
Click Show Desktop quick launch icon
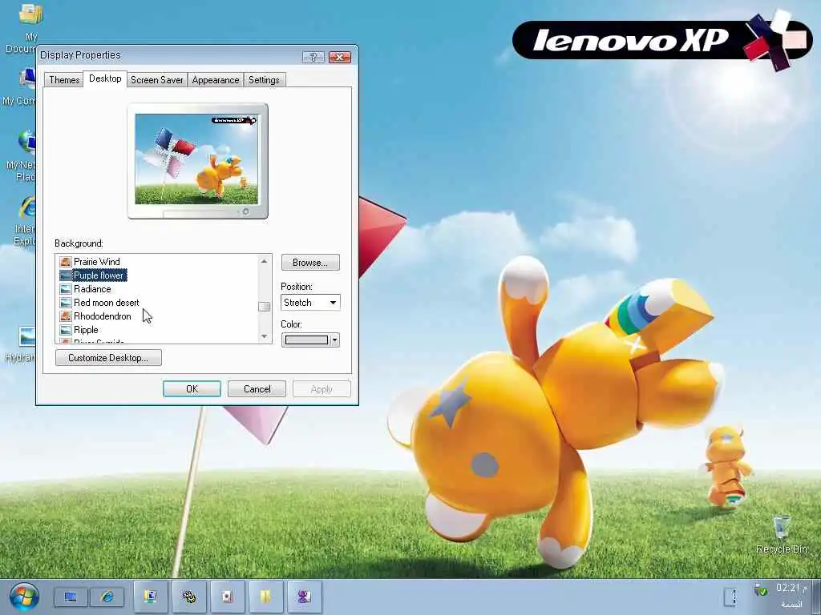point(71,597)
